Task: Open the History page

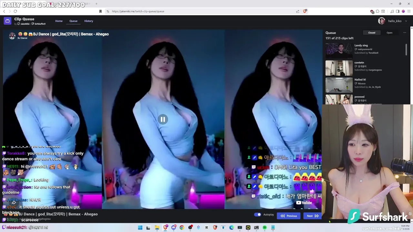Action: [89, 21]
